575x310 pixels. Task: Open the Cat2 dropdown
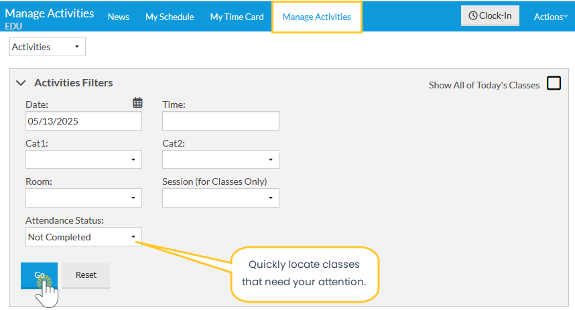tap(220, 159)
